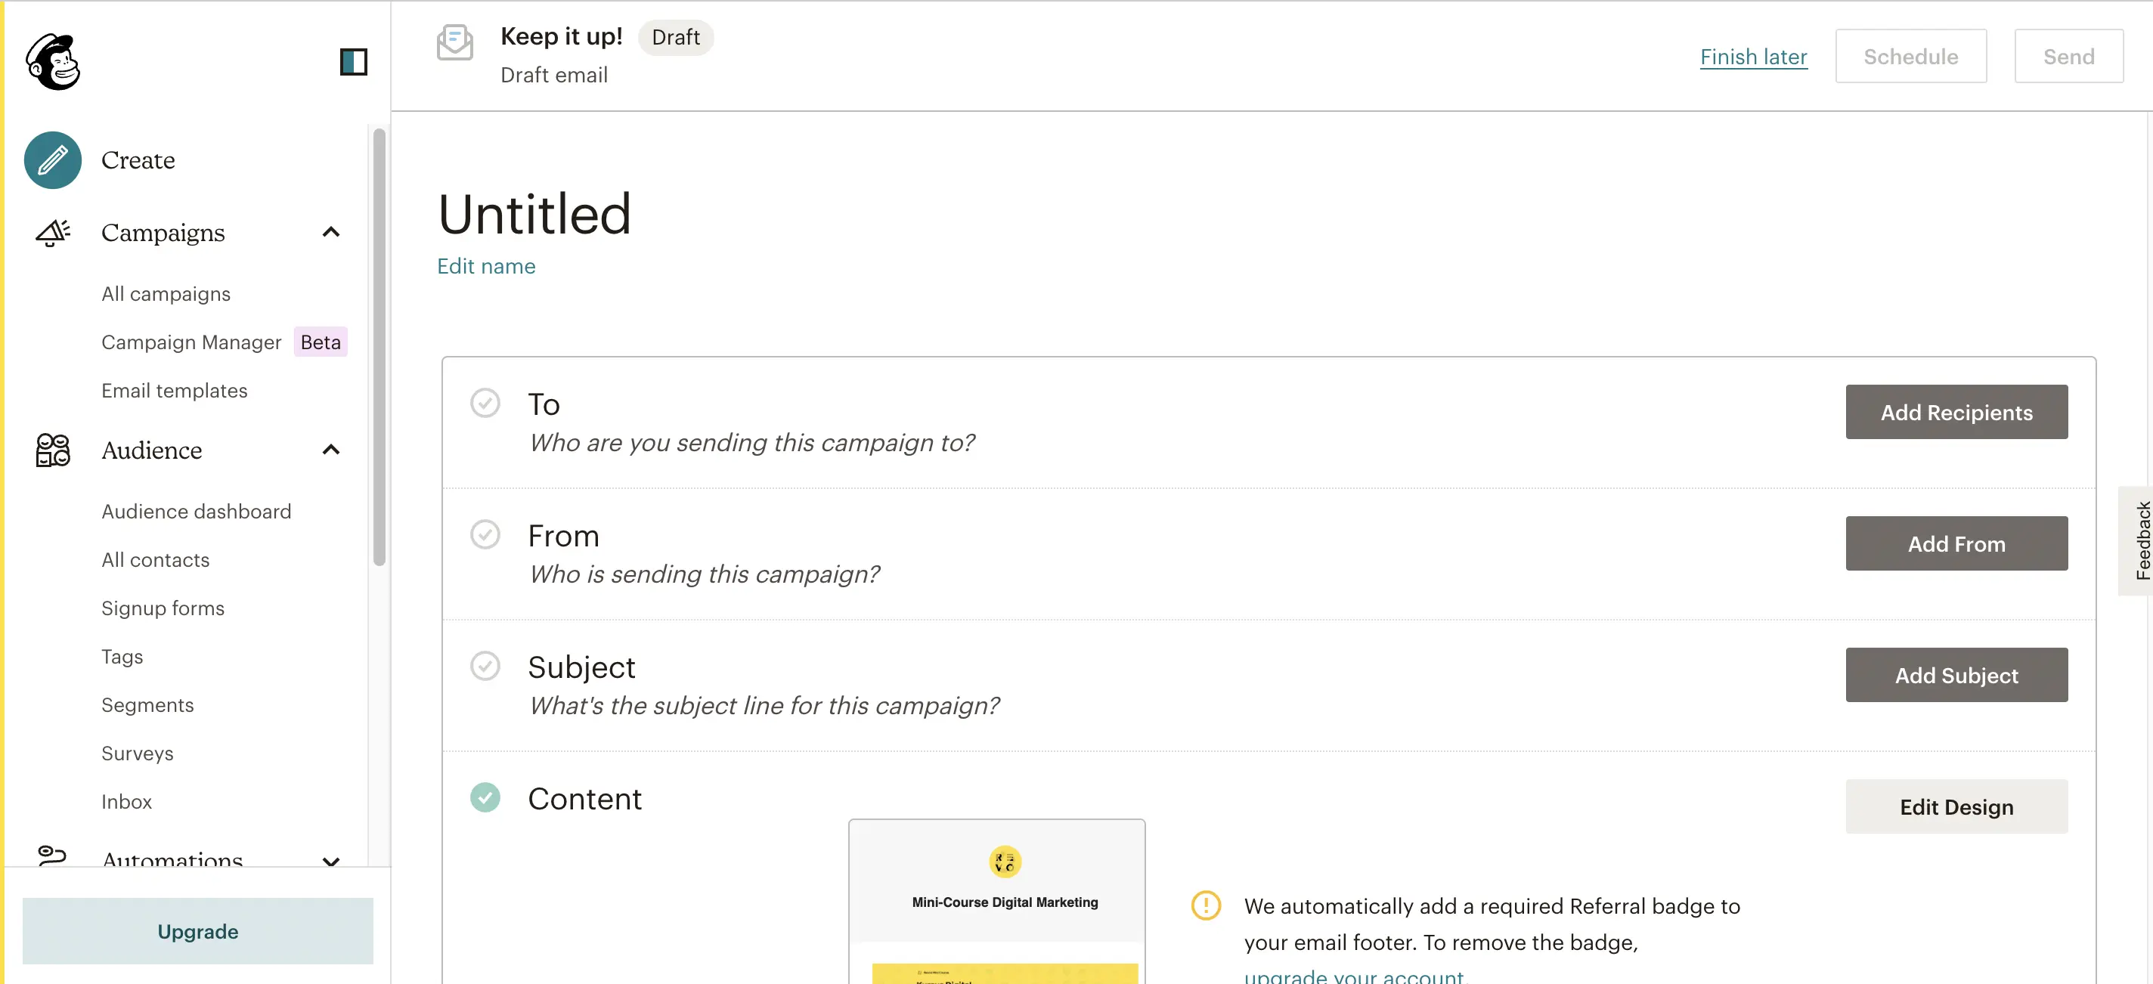The image size is (2153, 984).
Task: Click the Referral badge warning icon
Action: pos(1204,905)
